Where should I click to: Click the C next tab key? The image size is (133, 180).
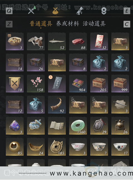point(127,24)
